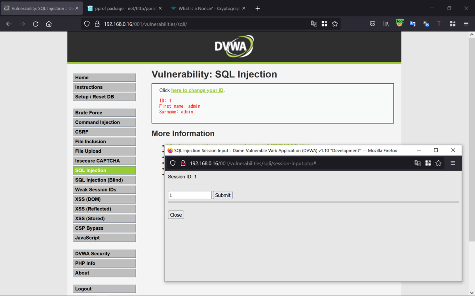Open XSS (Stored) page
This screenshot has height=296, width=475.
104,218
